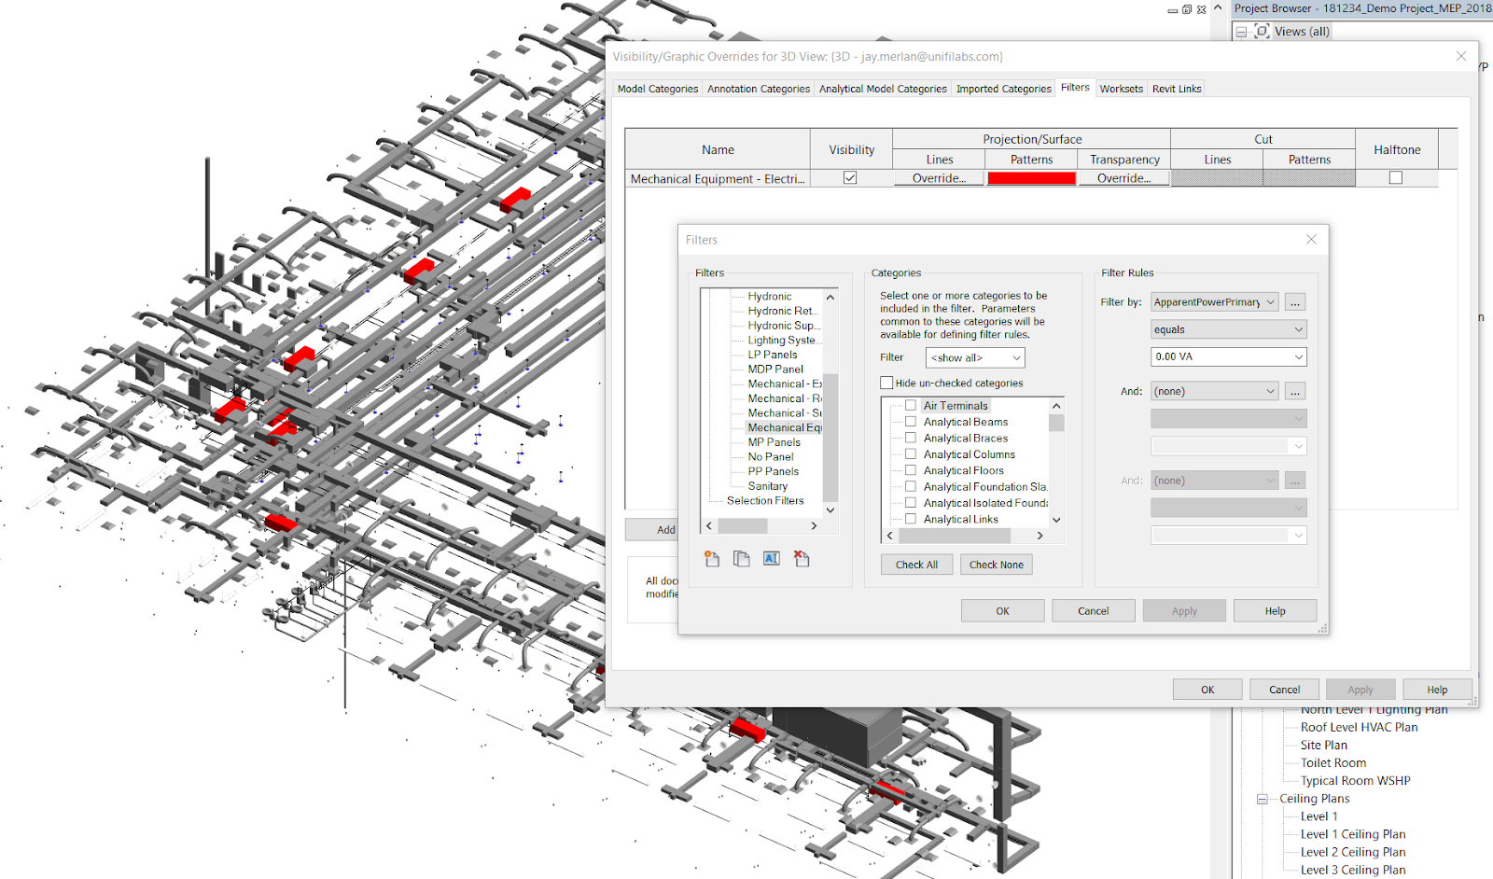This screenshot has width=1493, height=879.
Task: Click the categories list scroll-down arrow
Action: point(1056,520)
